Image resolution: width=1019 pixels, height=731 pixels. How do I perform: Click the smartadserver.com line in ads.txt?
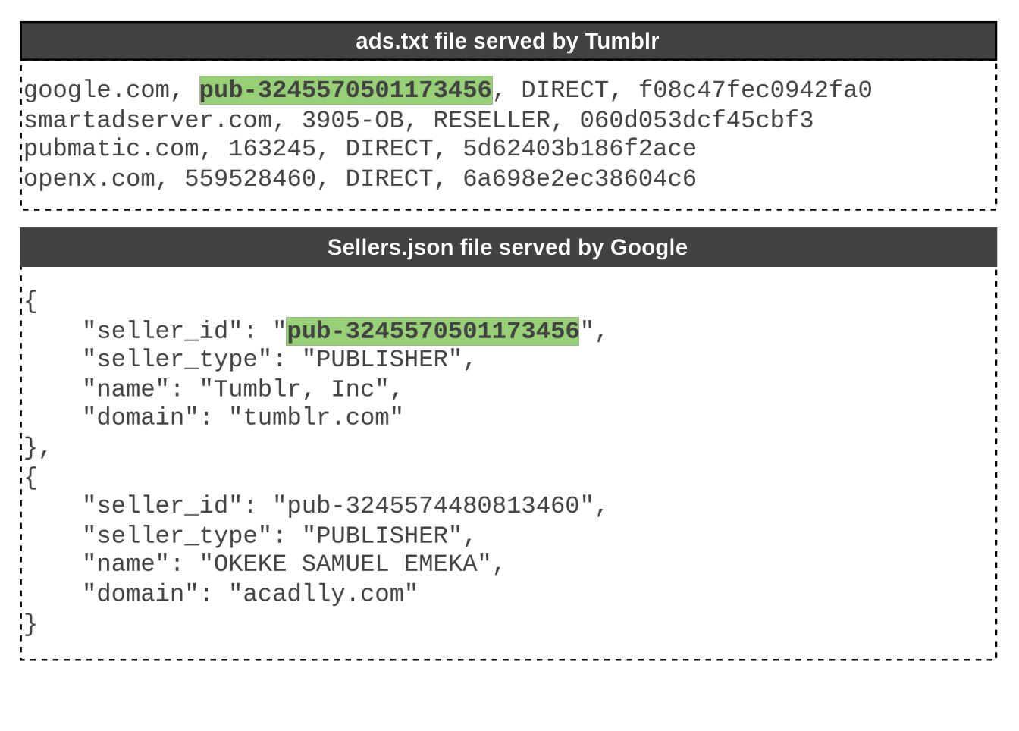click(419, 120)
